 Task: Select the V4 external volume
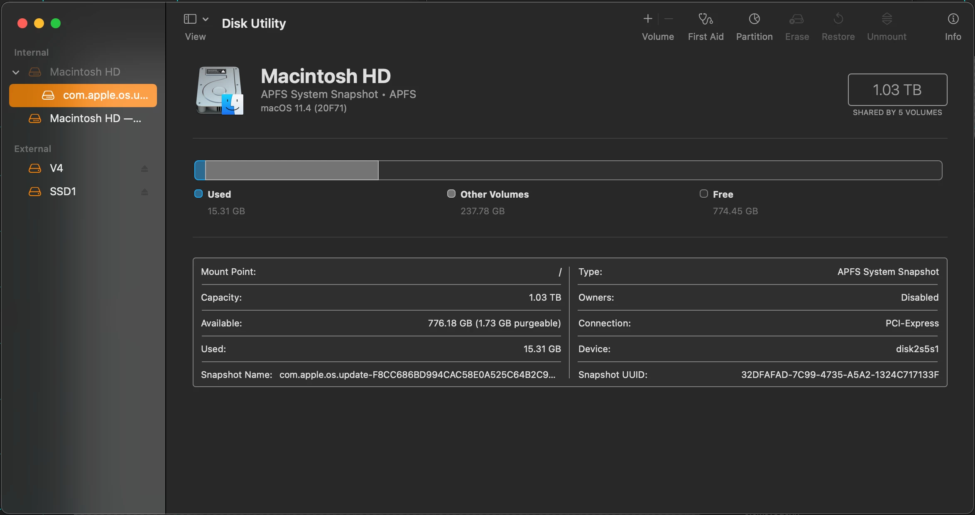56,169
